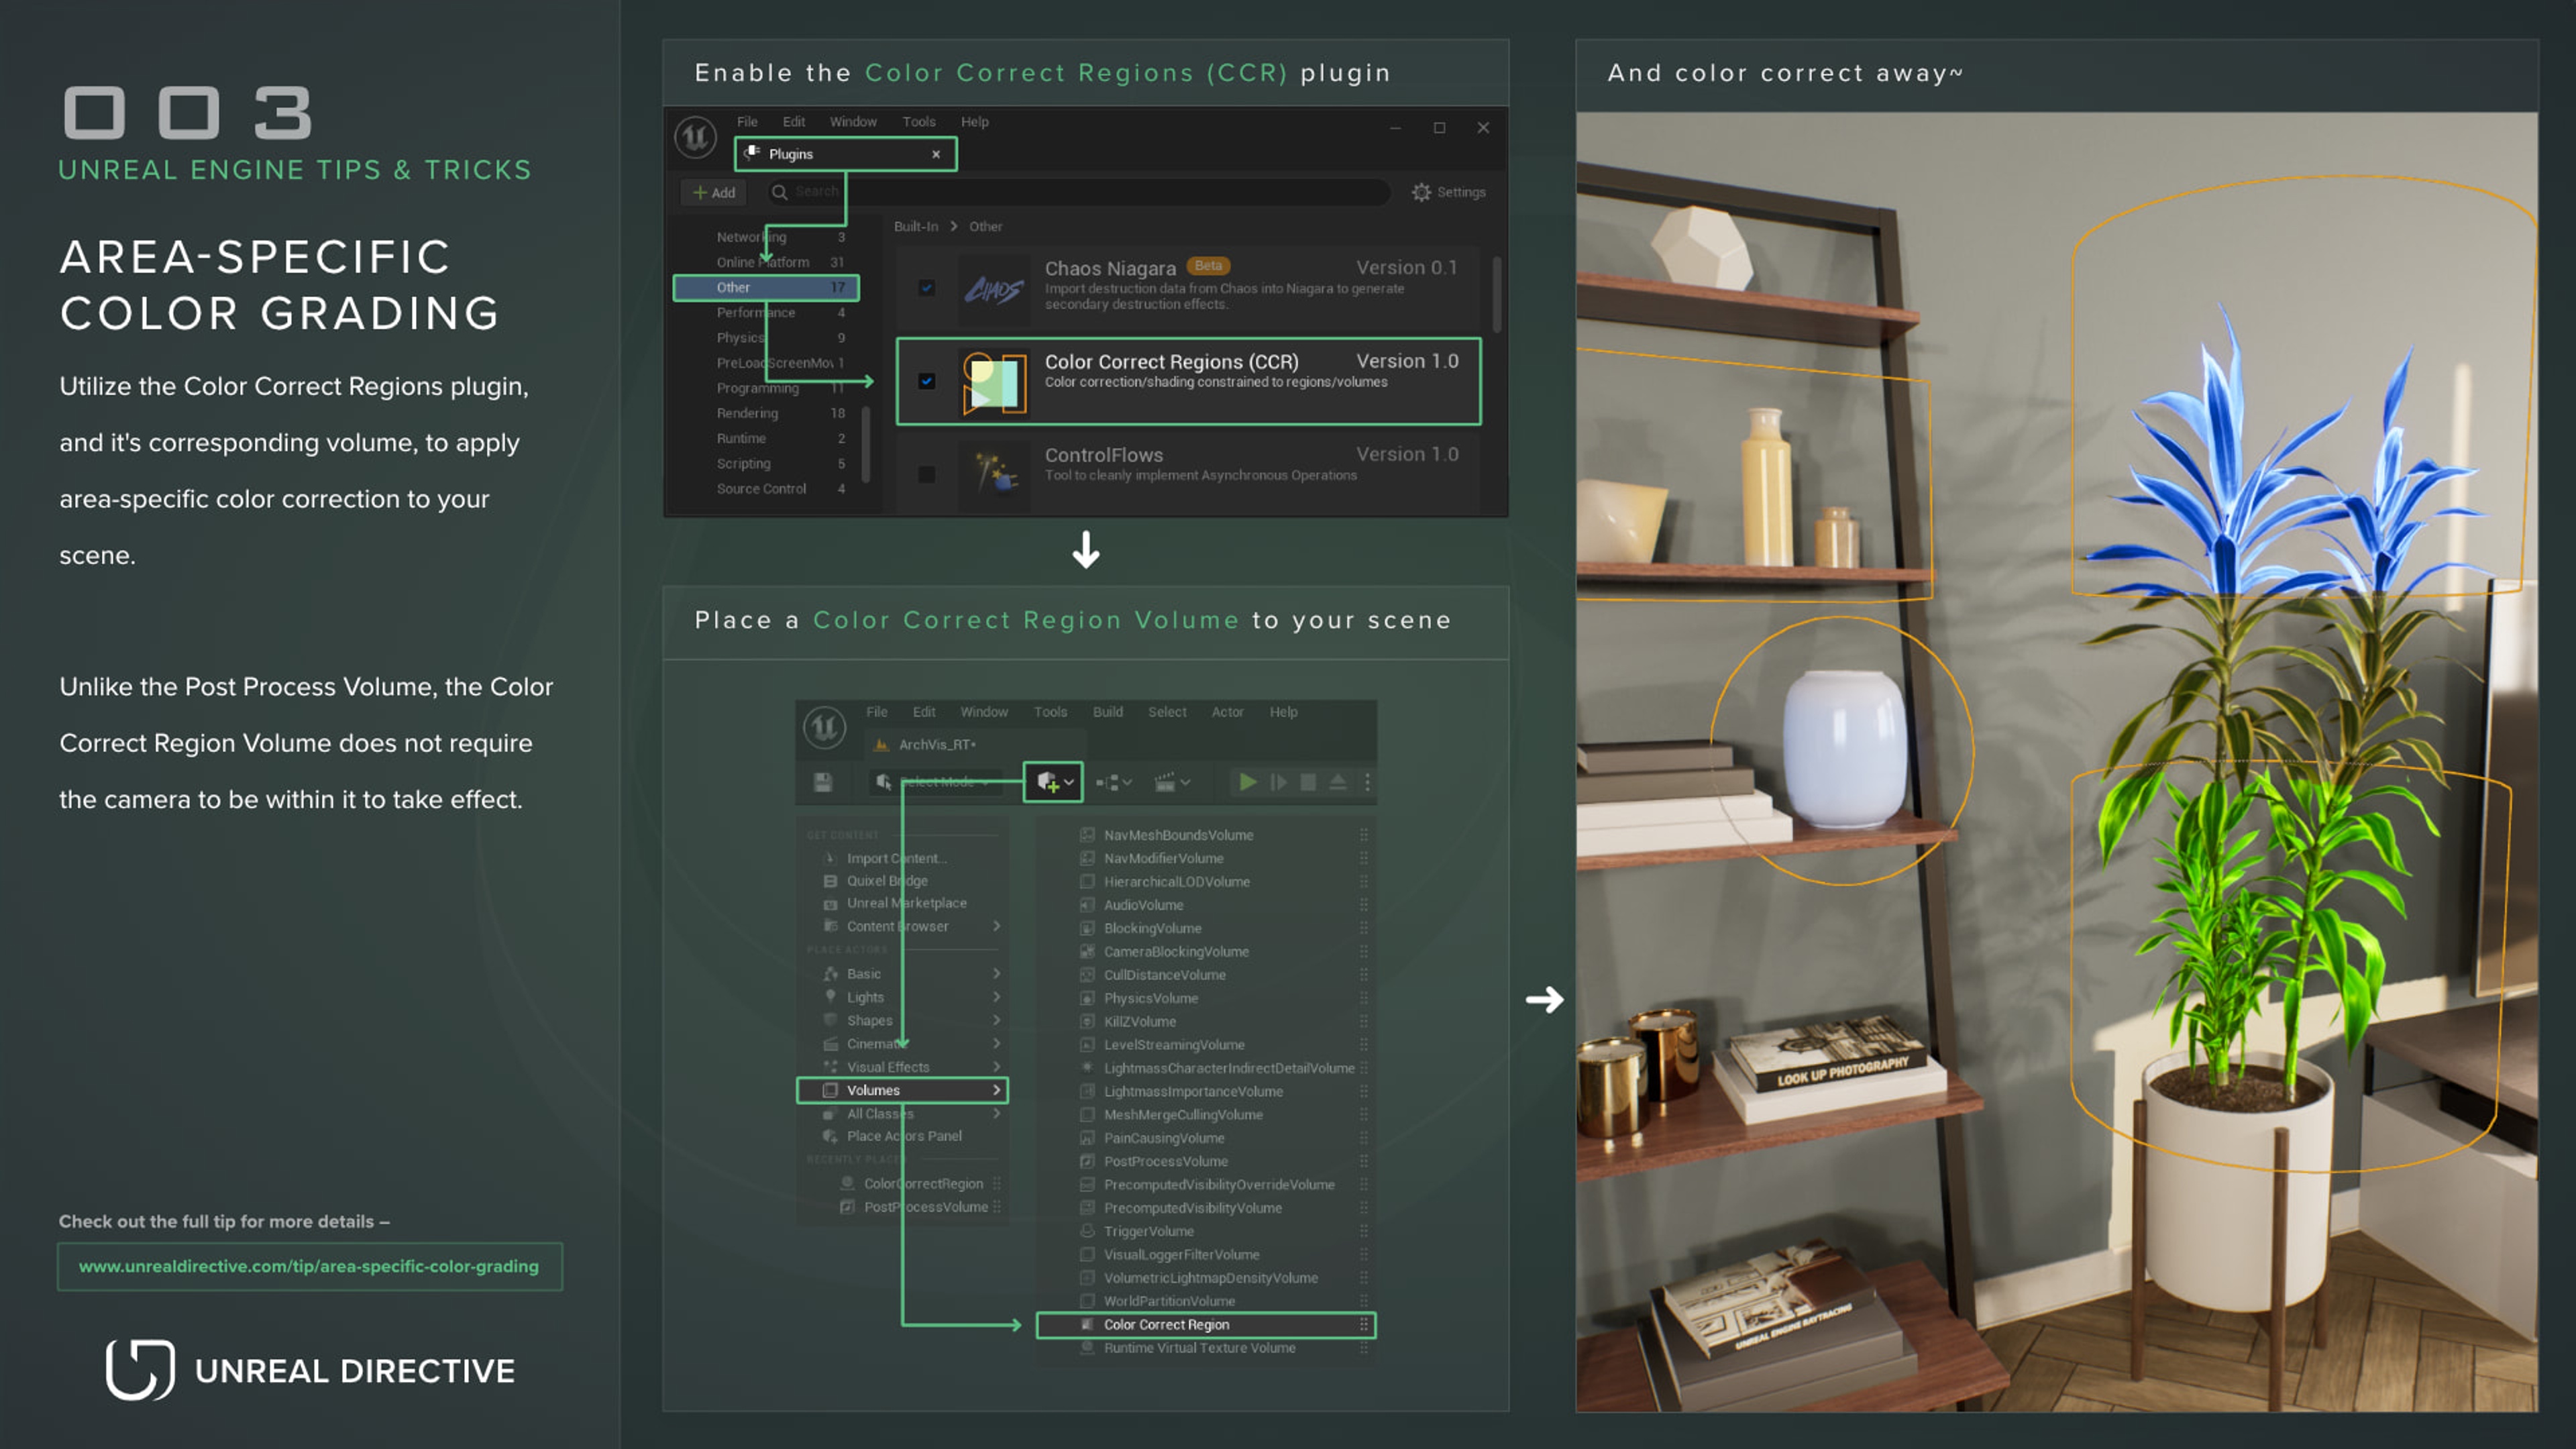This screenshot has height=1449, width=2576.
Task: Click the Quixel Bridge icon
Action: [x=830, y=881]
